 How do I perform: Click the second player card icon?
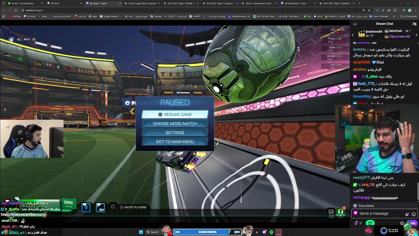coord(100,207)
